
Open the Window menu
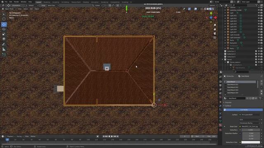tap(24, 2)
